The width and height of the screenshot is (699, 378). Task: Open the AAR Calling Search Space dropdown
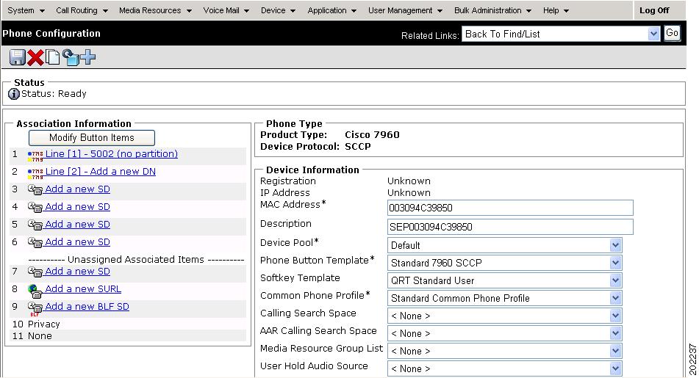coord(505,333)
